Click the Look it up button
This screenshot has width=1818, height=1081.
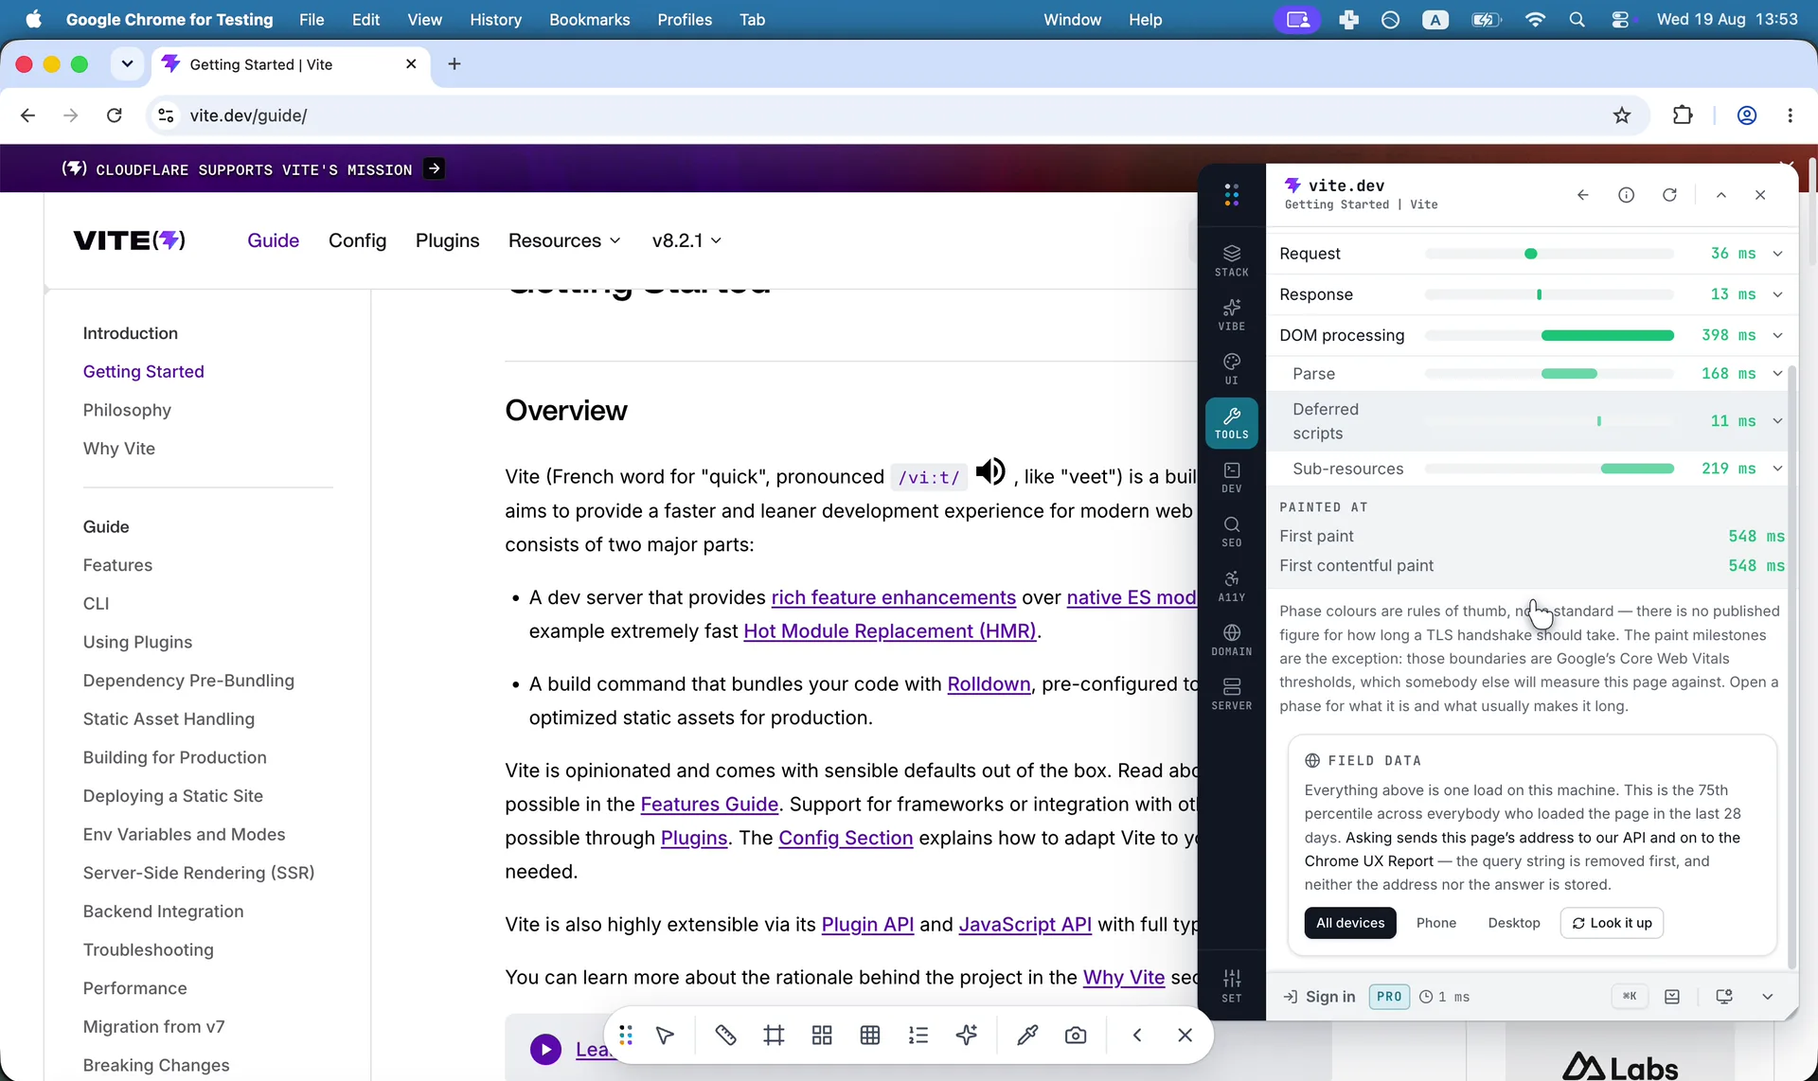pyautogui.click(x=1612, y=923)
